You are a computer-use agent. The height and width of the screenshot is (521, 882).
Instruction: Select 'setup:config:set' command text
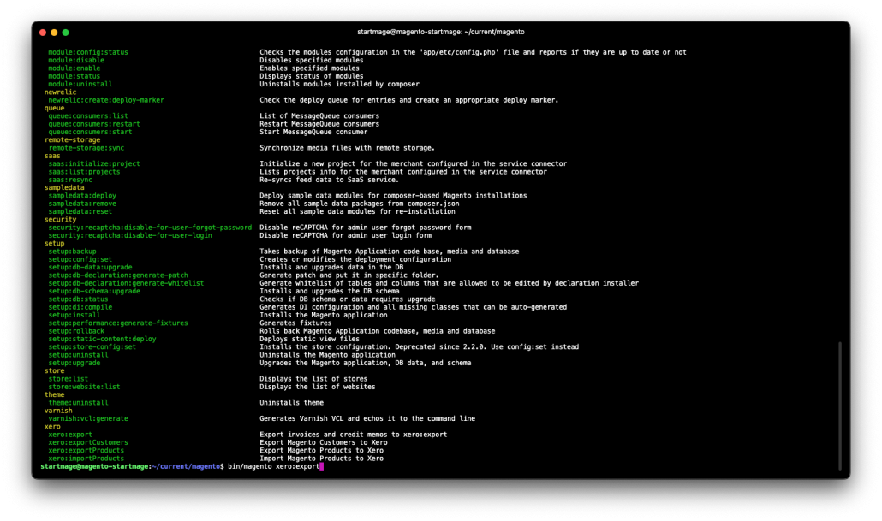tap(80, 259)
